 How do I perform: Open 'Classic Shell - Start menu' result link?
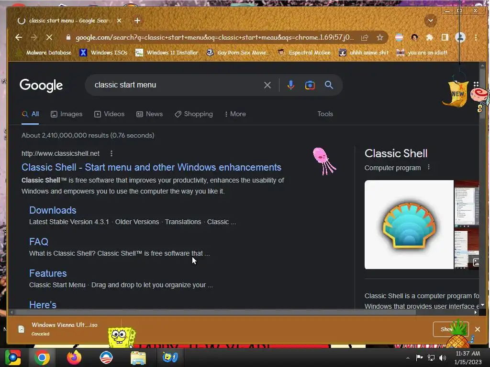[x=151, y=167]
